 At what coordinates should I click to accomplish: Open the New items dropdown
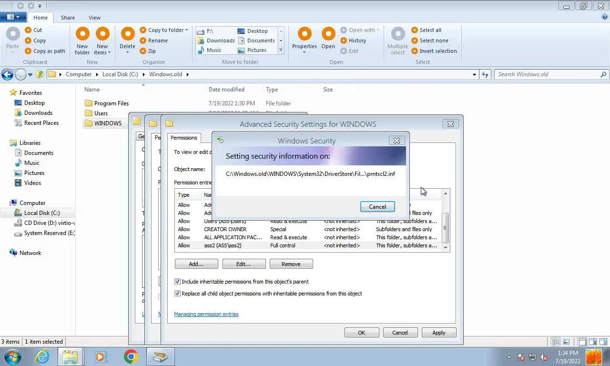pos(102,50)
